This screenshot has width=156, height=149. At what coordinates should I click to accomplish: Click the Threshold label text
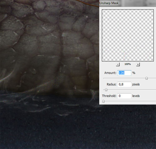[109, 96]
